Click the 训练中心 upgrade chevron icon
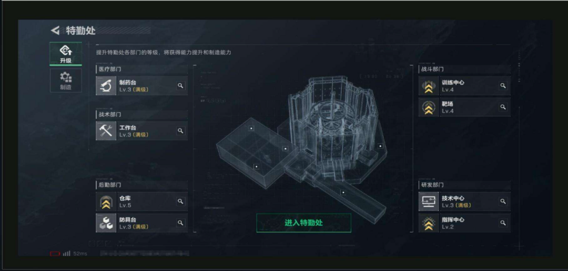 click(429, 86)
